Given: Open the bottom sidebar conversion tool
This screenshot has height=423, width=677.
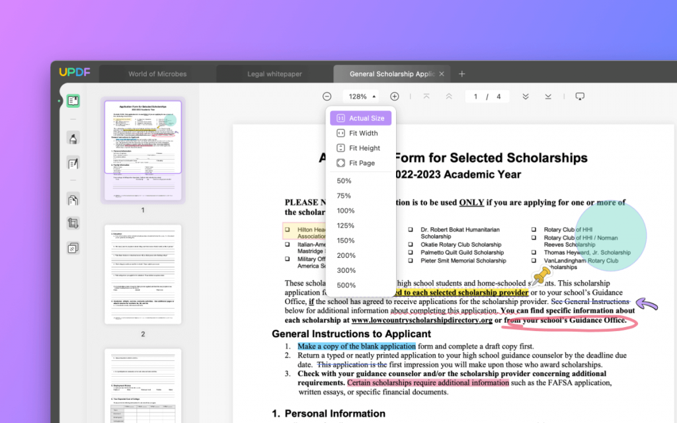Looking at the screenshot, I should (x=73, y=247).
